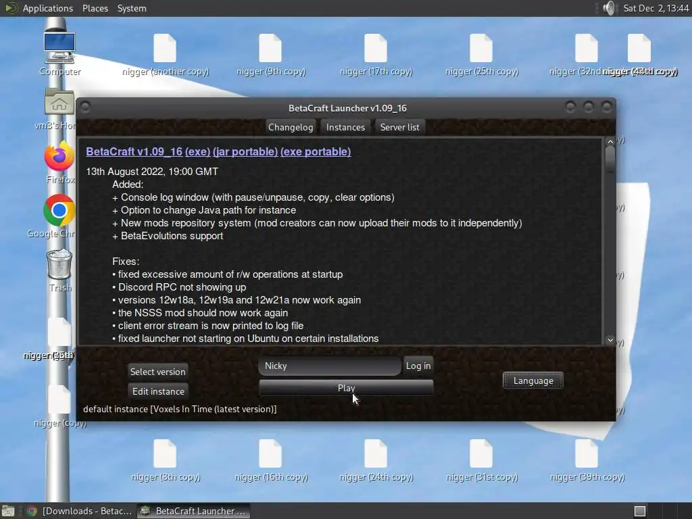Click the line "the NSSS mod should now work again"

pyautogui.click(x=200, y=313)
